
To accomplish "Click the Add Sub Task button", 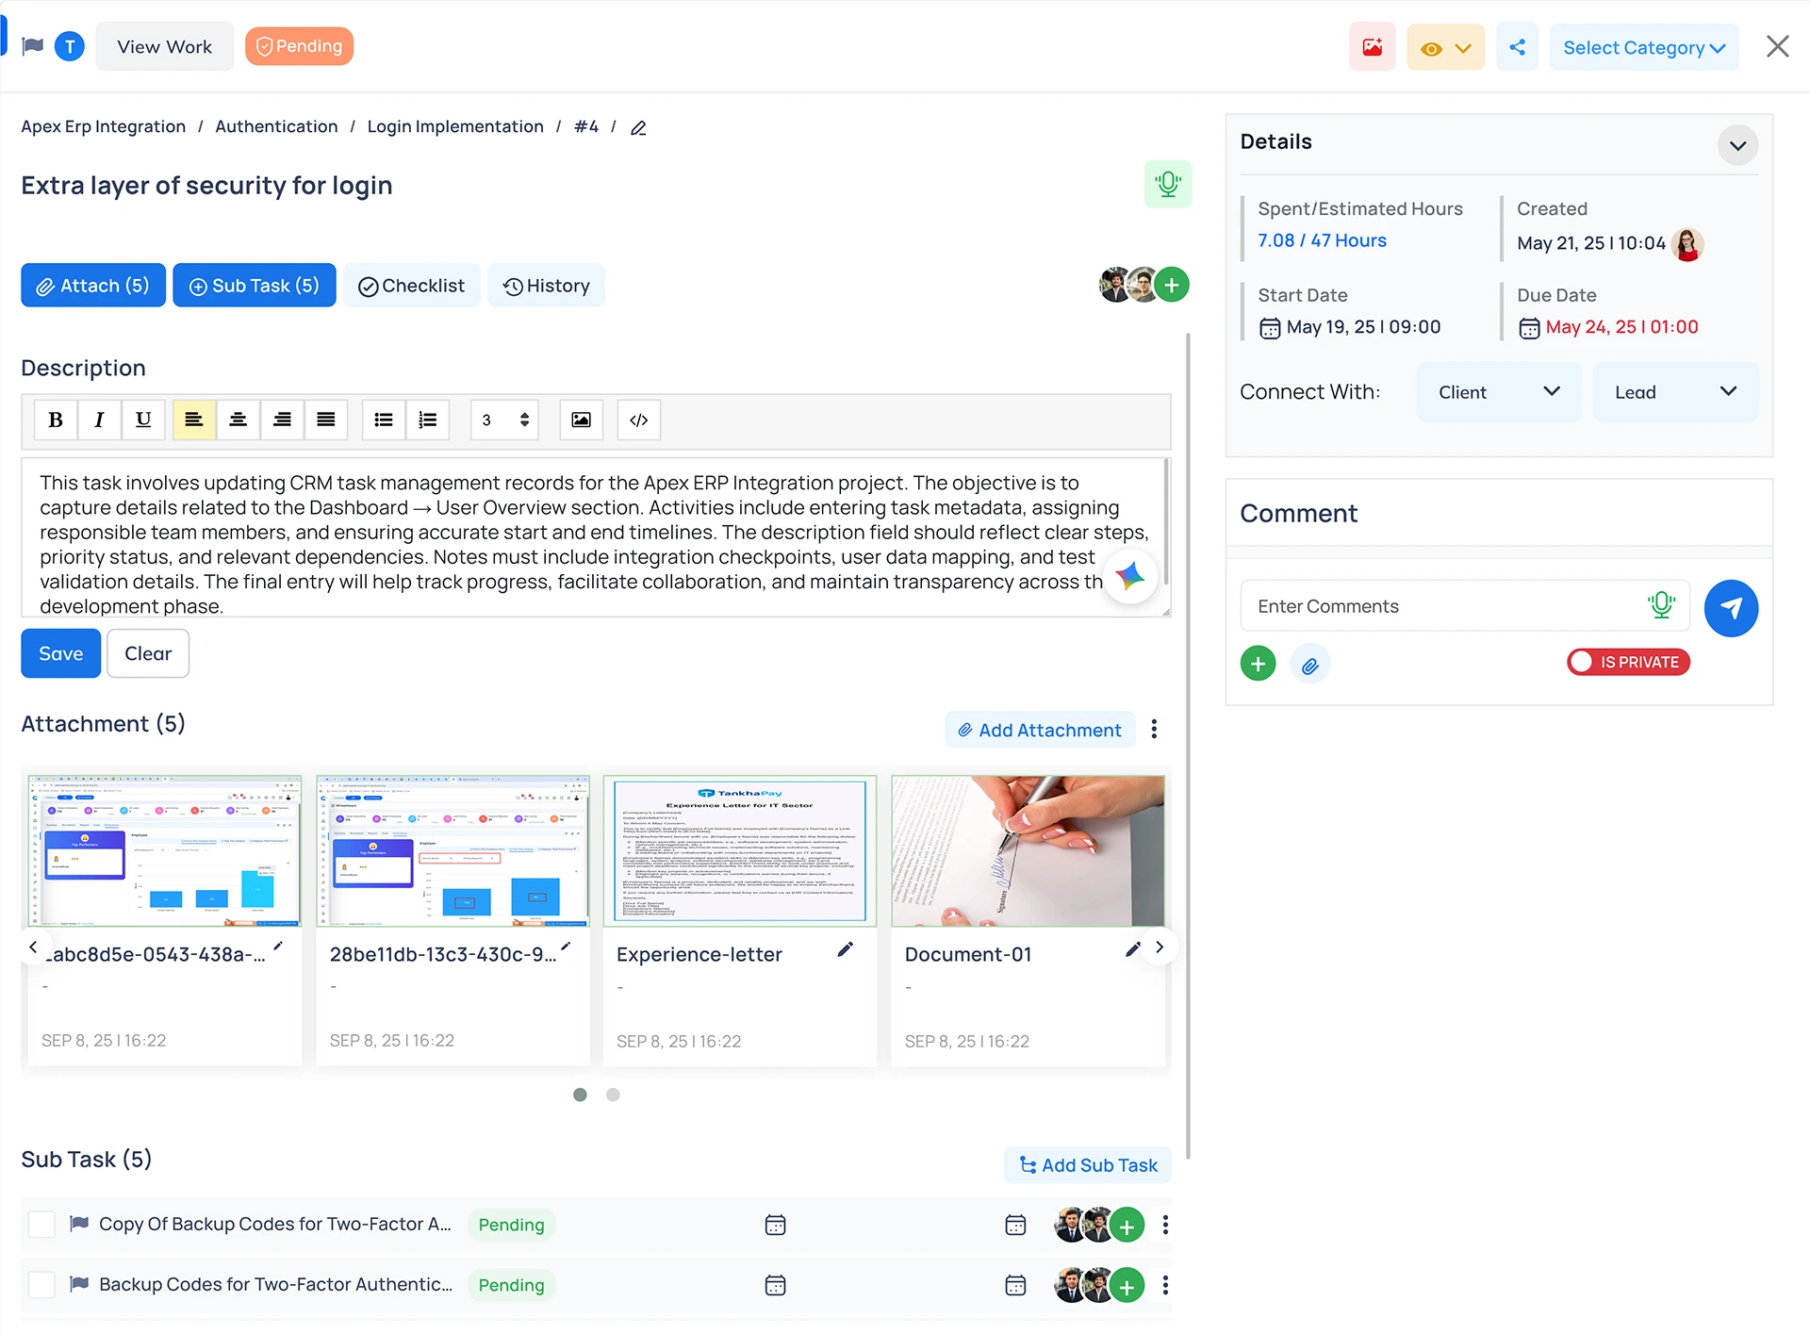I will tap(1087, 1165).
